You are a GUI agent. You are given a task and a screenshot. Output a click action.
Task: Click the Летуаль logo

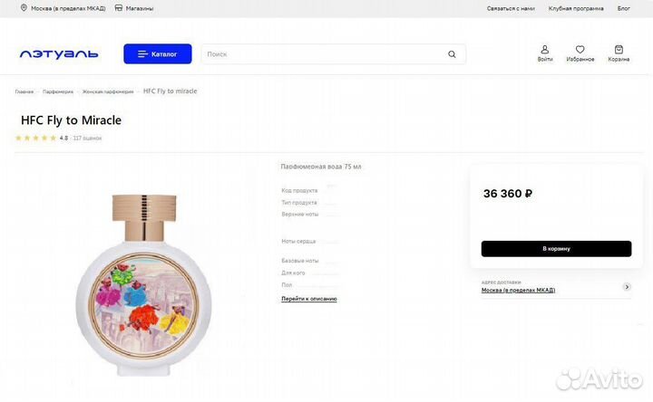[59, 54]
